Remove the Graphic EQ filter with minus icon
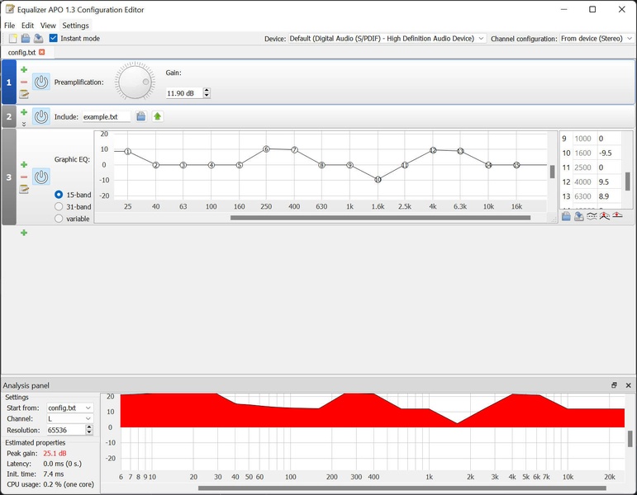This screenshot has width=637, height=495. [x=24, y=177]
